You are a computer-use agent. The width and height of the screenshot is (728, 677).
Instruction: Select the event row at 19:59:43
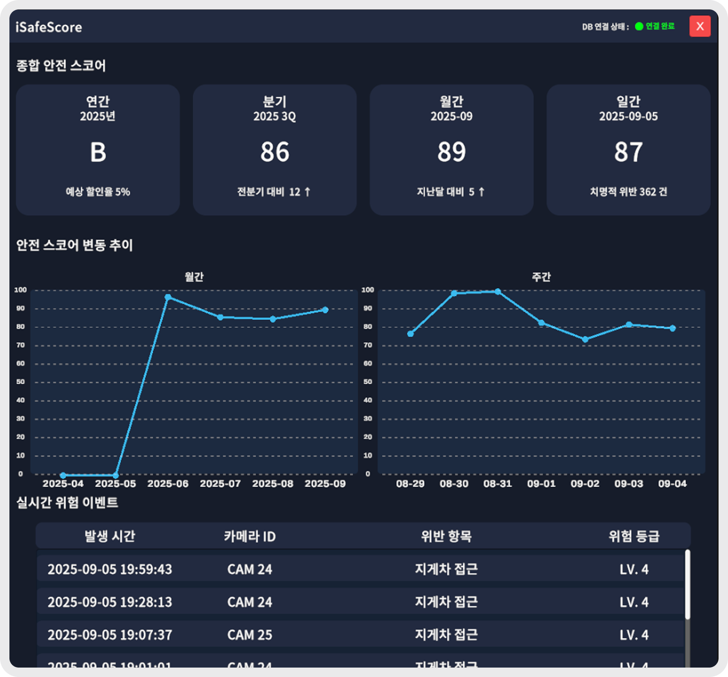pyautogui.click(x=361, y=569)
